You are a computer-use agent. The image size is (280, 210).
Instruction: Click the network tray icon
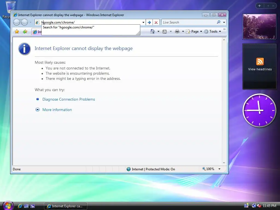tap(253, 206)
